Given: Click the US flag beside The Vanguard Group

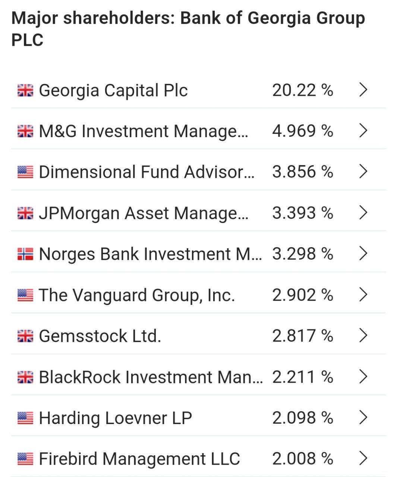Looking at the screenshot, I should (x=25, y=295).
